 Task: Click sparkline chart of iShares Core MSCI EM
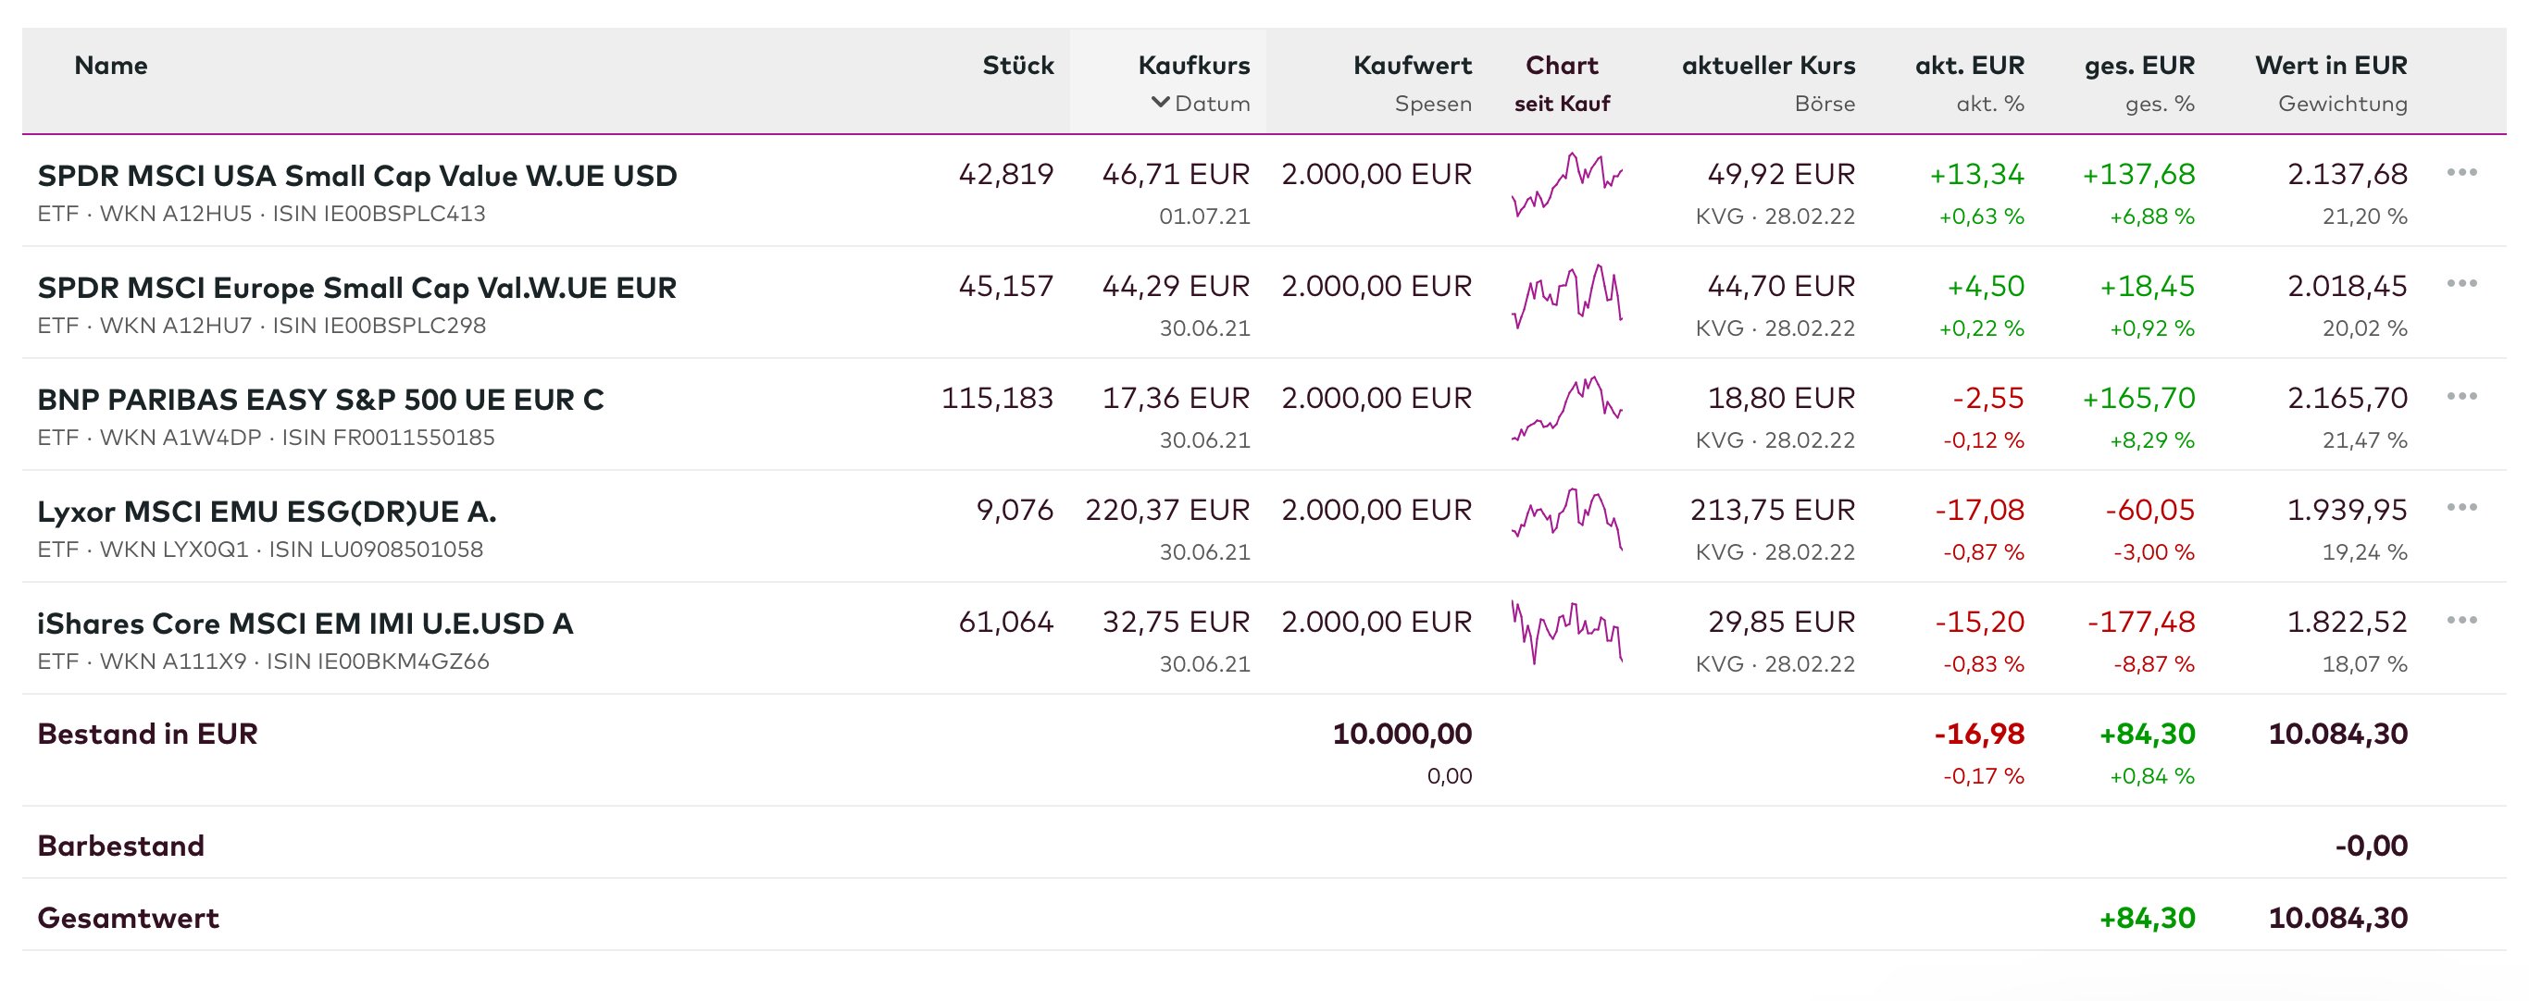1567,632
